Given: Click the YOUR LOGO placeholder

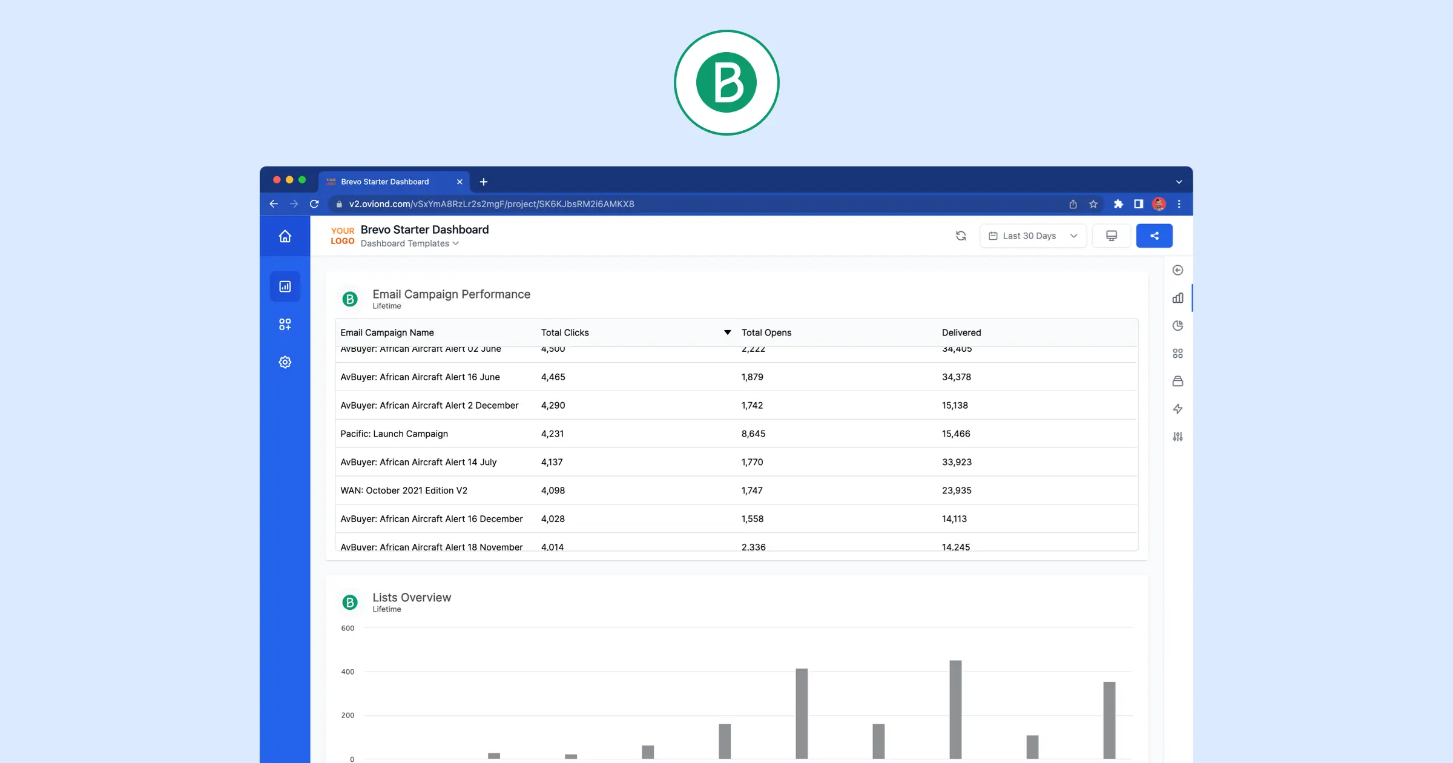Looking at the screenshot, I should coord(343,236).
